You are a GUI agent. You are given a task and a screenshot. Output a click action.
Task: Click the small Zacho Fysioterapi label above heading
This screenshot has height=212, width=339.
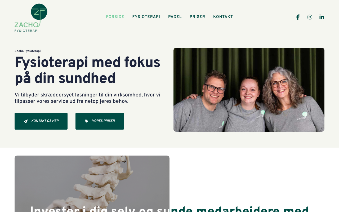point(28,51)
